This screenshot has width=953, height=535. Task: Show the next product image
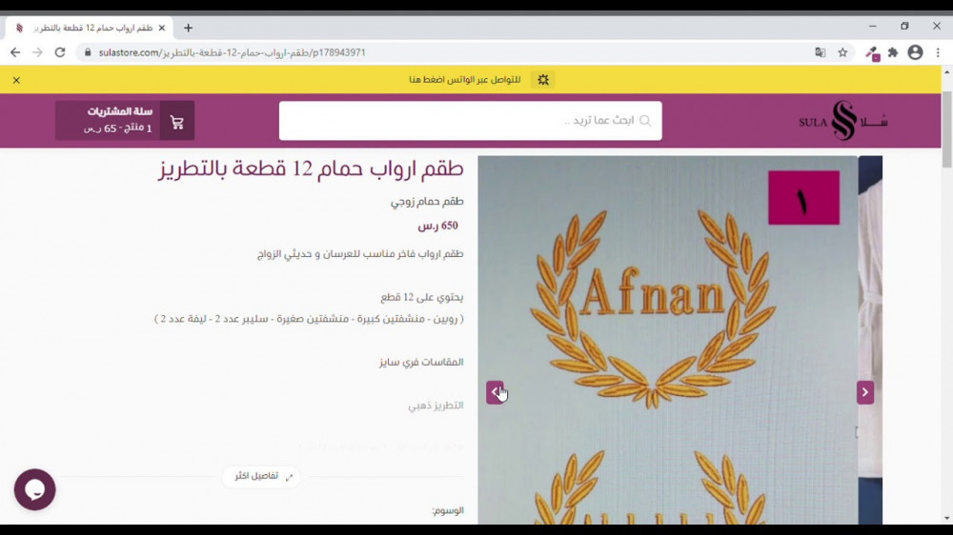coord(864,392)
